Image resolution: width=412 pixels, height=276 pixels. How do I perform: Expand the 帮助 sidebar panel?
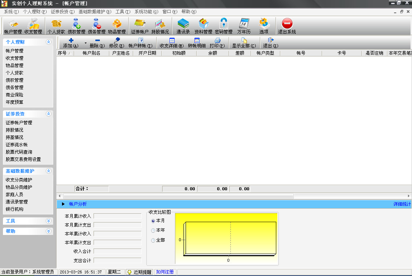click(48, 231)
